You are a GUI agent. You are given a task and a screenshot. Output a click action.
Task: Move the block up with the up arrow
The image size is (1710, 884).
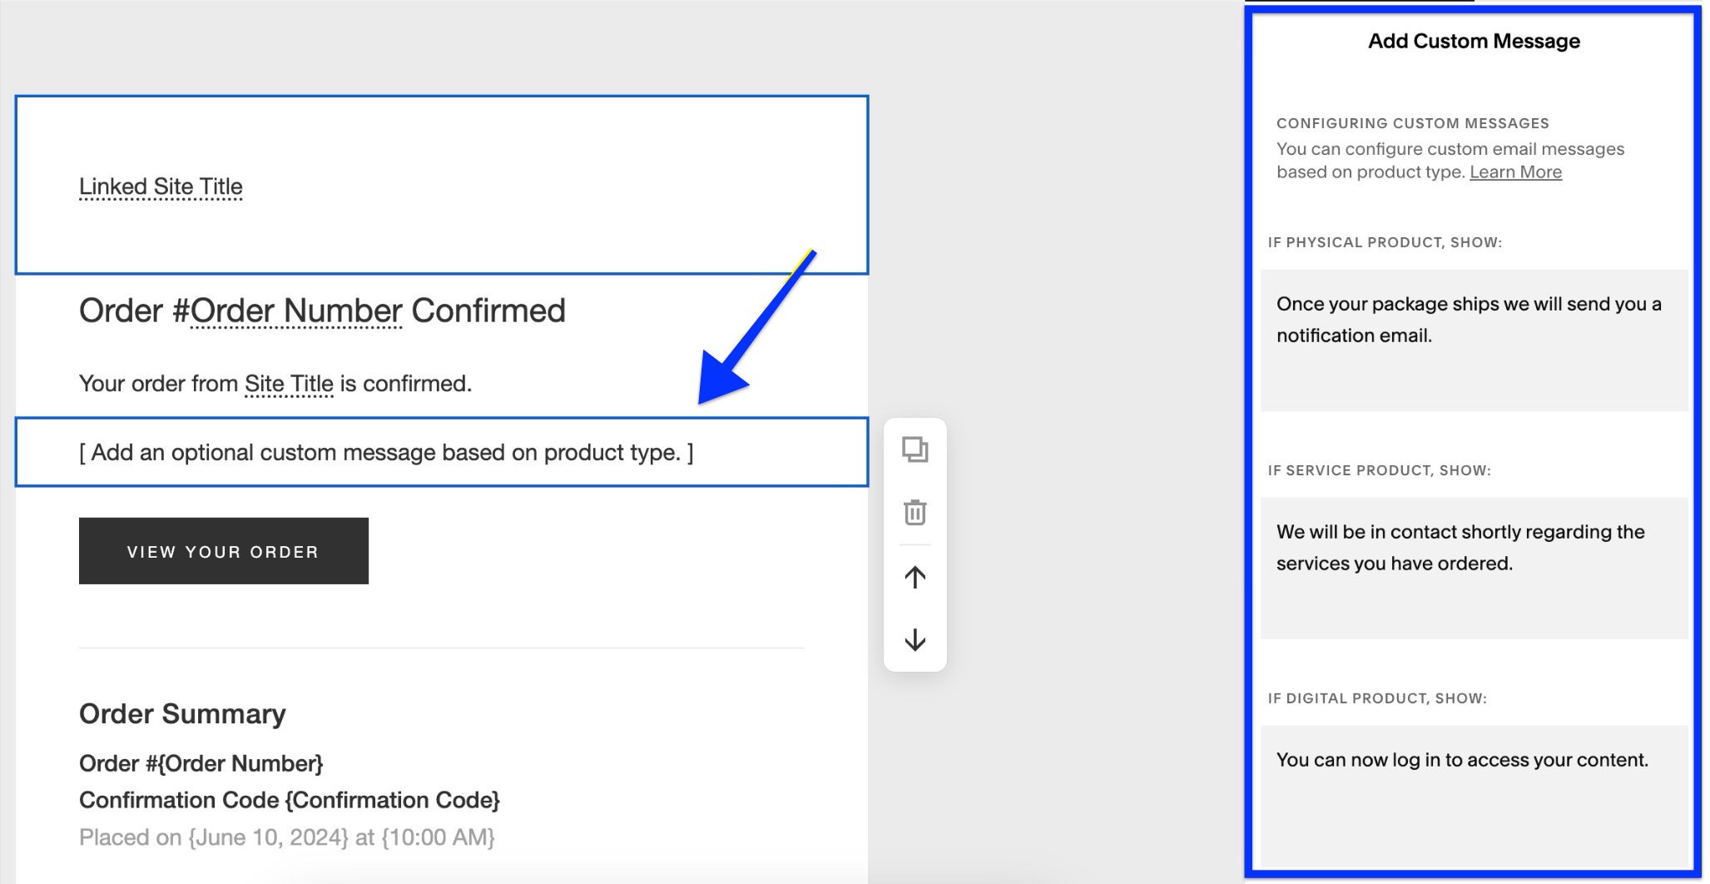[914, 577]
